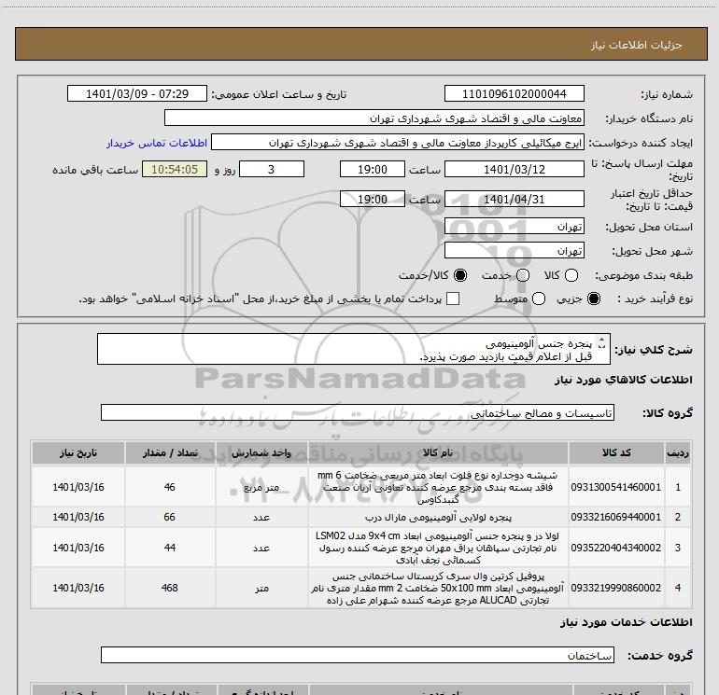Click the تاریخ نیاز column header
The width and height of the screenshot is (719, 695).
(78, 452)
